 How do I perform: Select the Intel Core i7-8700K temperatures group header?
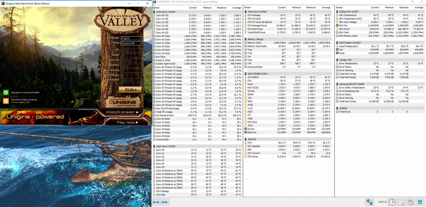(x=197, y=146)
